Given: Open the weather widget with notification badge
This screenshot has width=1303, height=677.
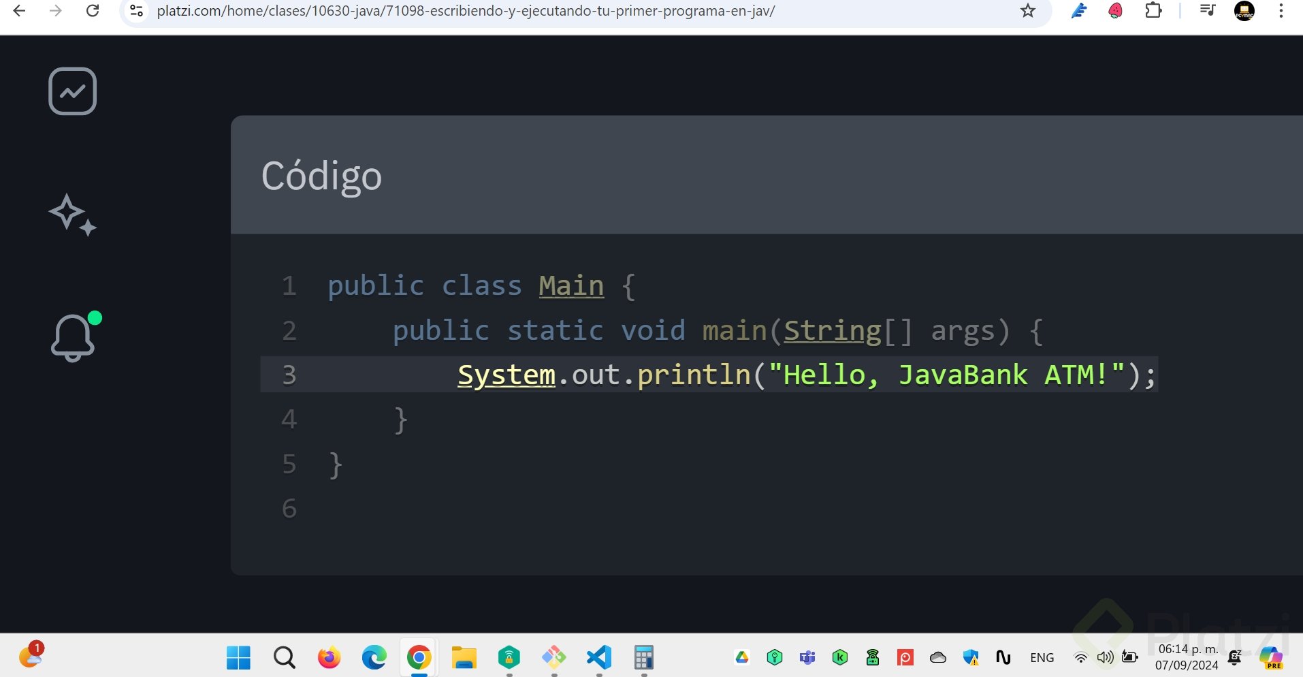Looking at the screenshot, I should tap(31, 655).
